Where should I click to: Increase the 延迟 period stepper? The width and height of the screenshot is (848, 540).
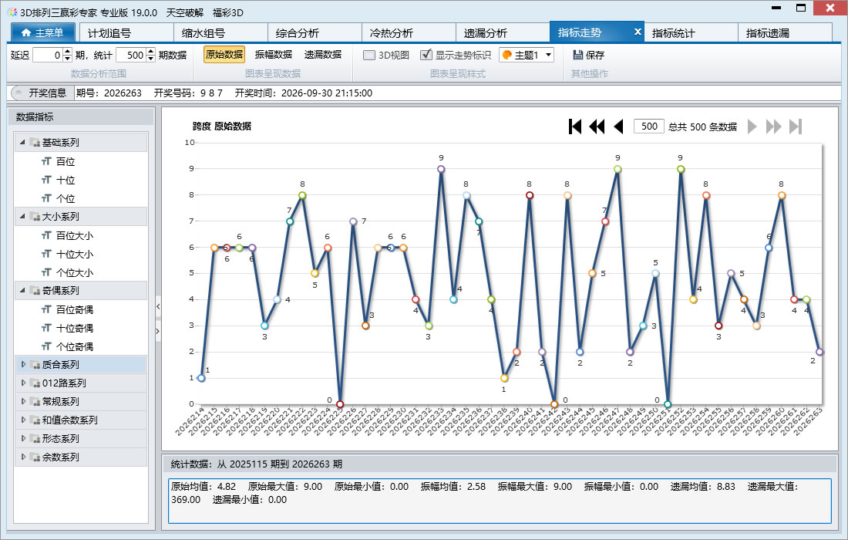click(x=68, y=52)
